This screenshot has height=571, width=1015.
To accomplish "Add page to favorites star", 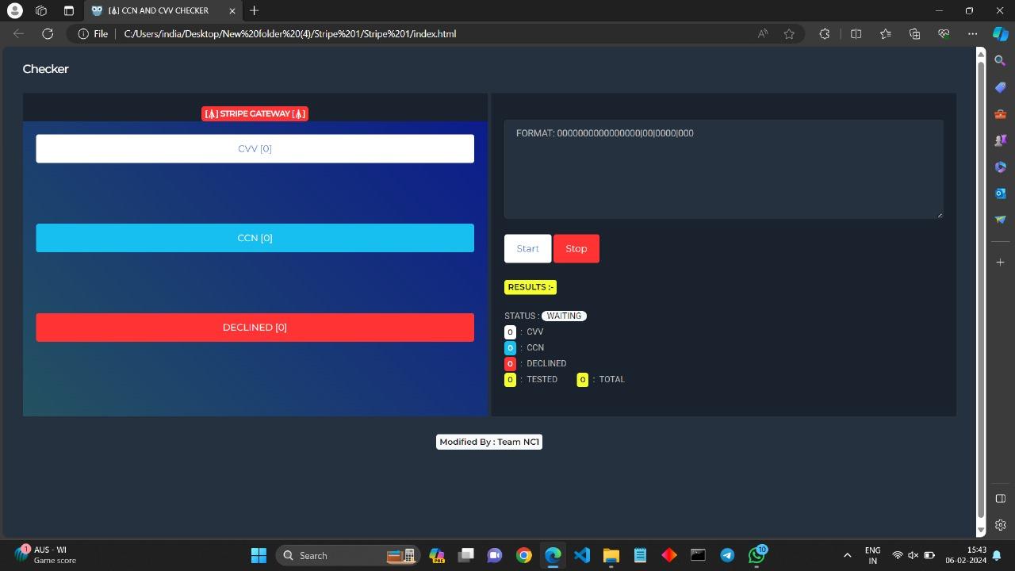I will point(789,33).
